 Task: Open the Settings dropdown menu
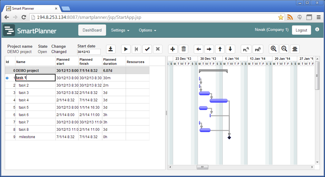coord(120,30)
